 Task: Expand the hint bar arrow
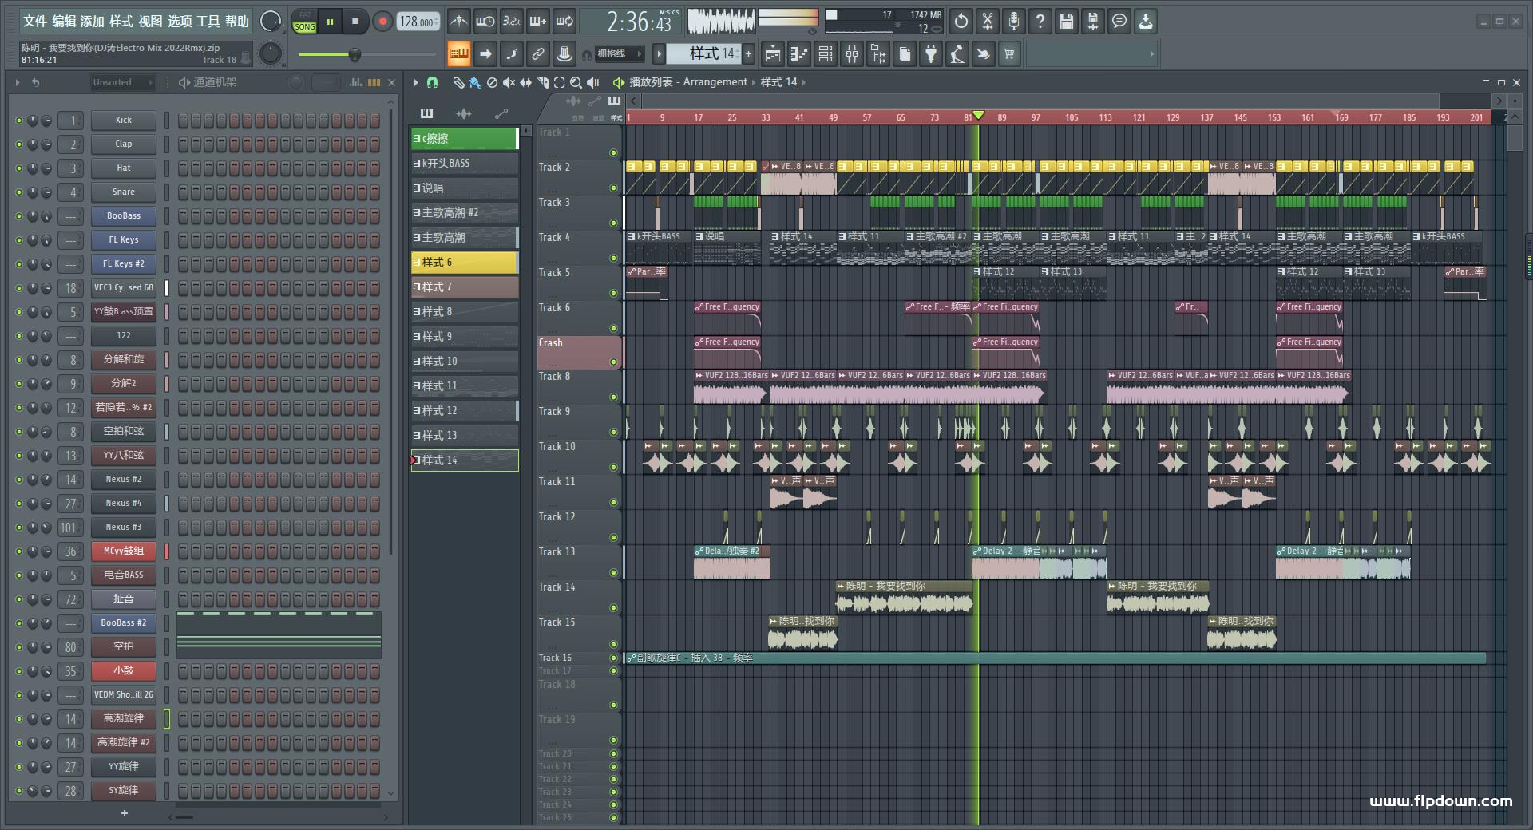click(x=1151, y=54)
